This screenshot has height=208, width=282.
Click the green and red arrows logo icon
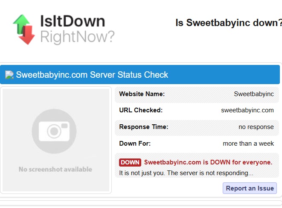[24, 29]
